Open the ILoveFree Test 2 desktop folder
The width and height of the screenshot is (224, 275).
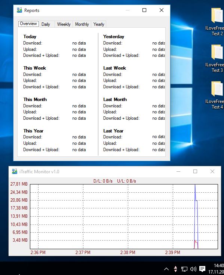coord(217,22)
